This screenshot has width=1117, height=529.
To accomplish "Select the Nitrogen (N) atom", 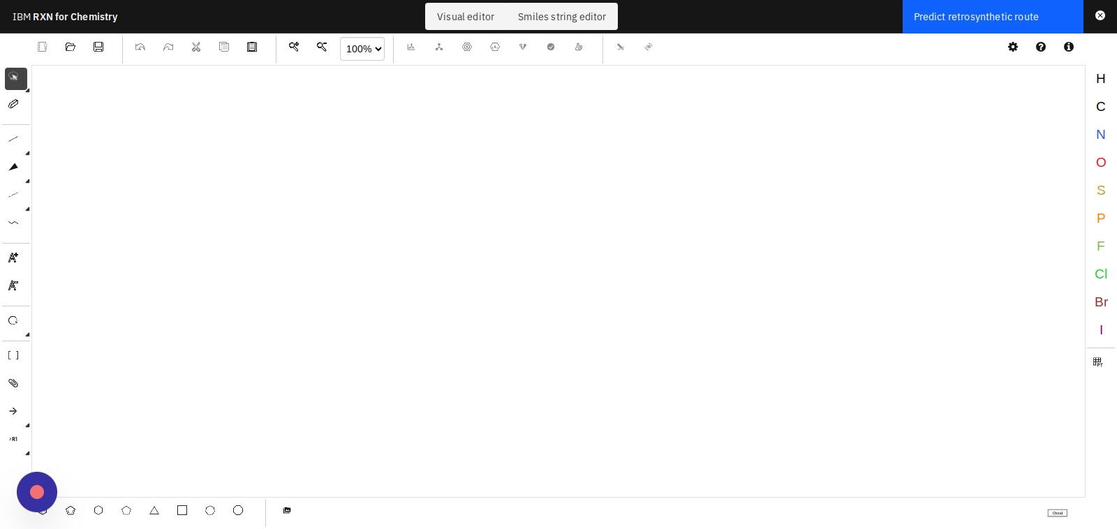I will coord(1101,135).
